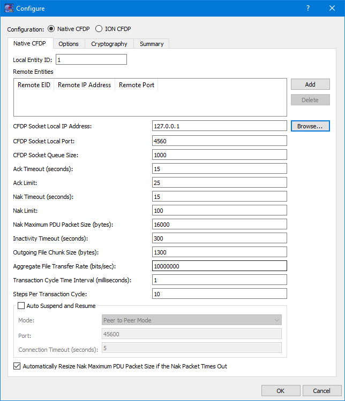345x401 pixels.
Task: Click the Configure app icon in title bar
Action: pos(9,8)
